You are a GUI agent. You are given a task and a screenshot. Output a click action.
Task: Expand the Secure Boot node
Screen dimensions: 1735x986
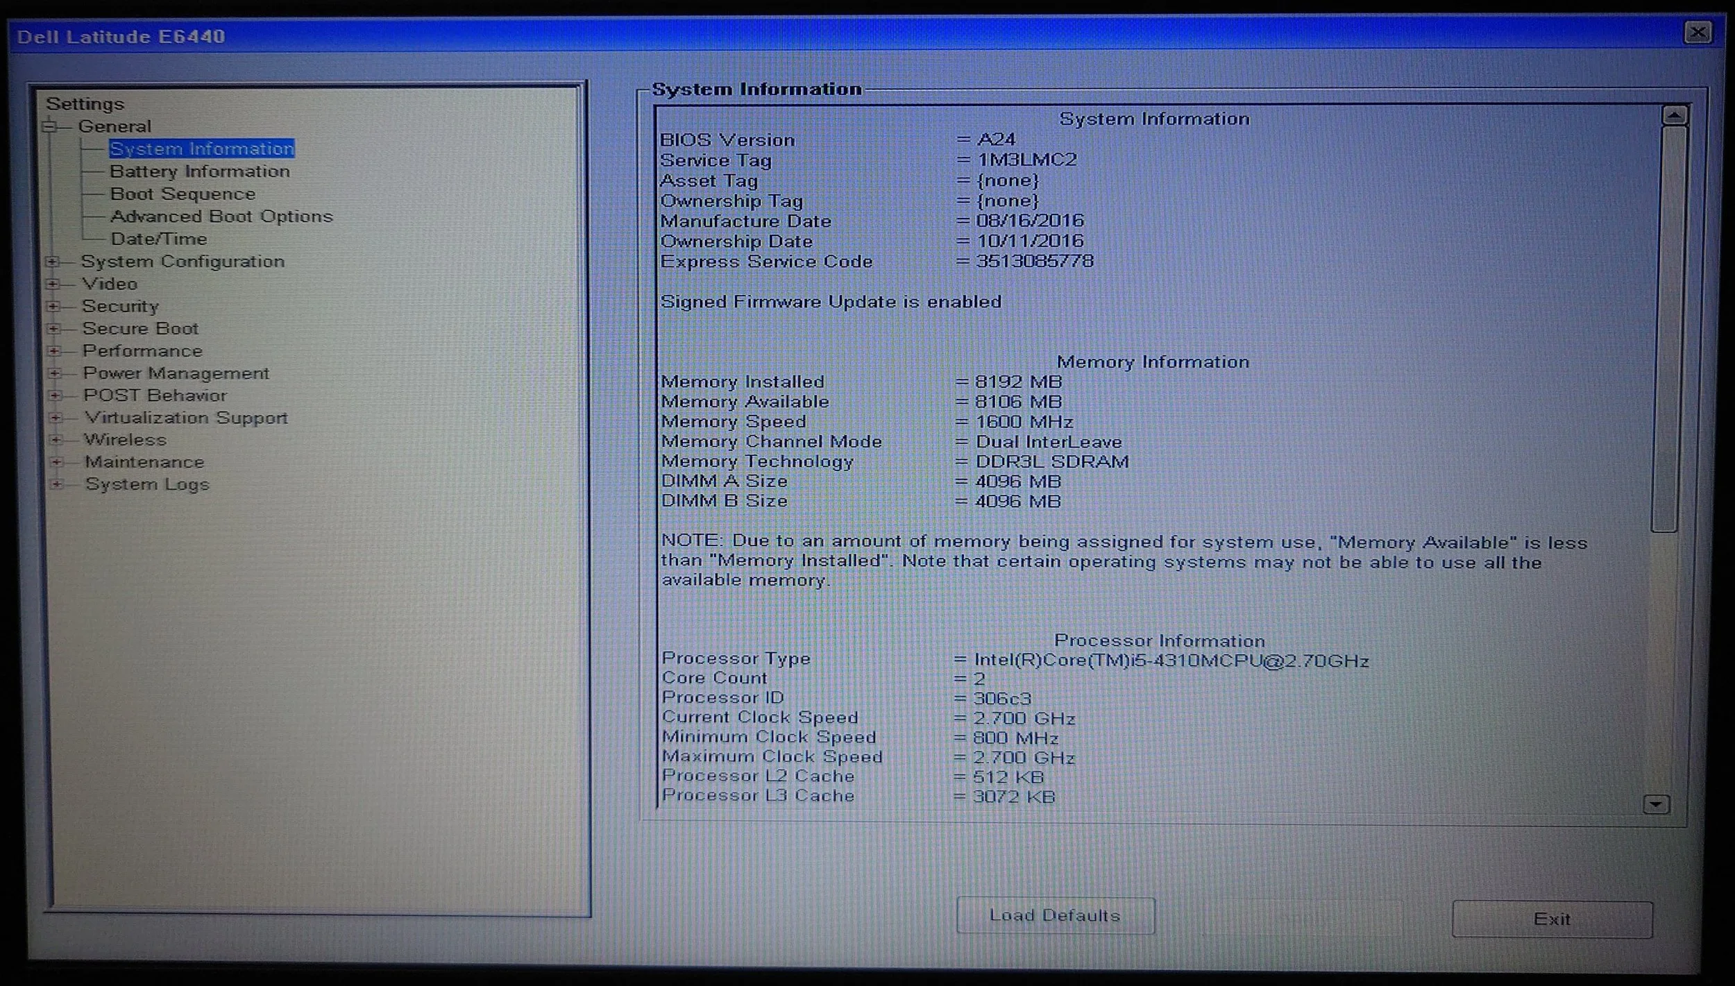[53, 328]
